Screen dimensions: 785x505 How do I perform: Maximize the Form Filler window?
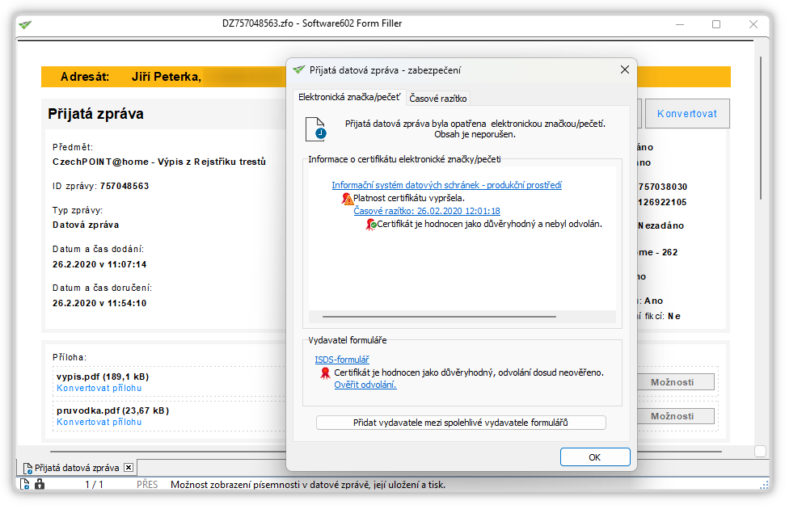tap(716, 24)
